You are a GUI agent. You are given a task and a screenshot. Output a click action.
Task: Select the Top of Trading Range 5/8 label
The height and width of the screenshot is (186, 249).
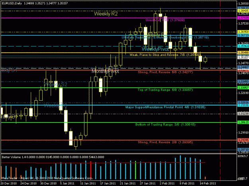[165, 90]
